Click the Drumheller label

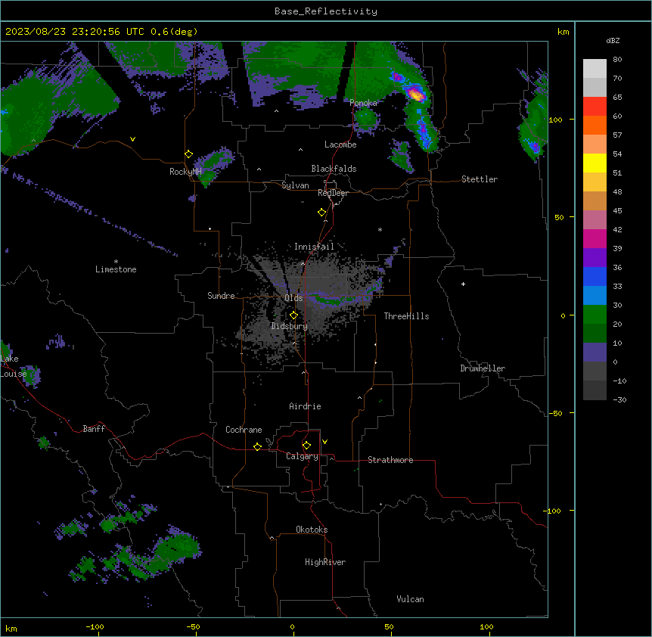pyautogui.click(x=483, y=368)
